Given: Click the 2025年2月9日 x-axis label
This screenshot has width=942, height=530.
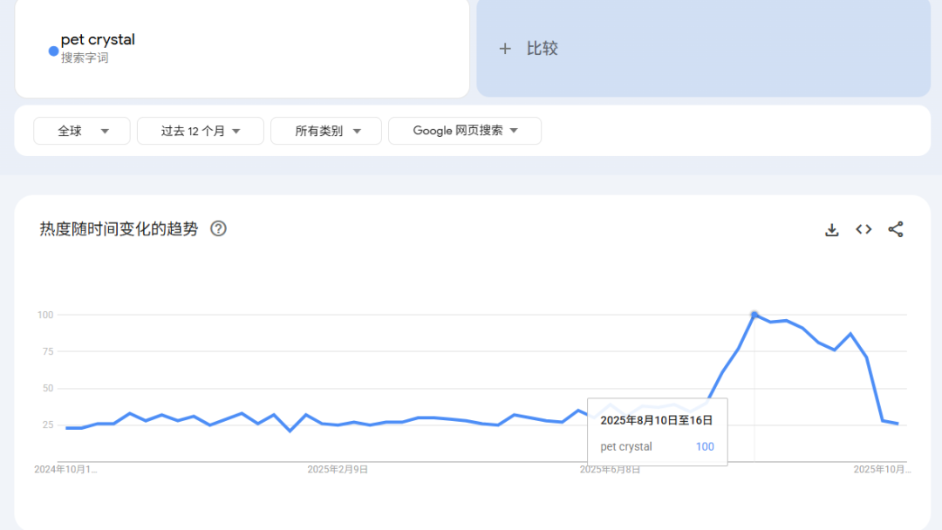Looking at the screenshot, I should 338,469.
